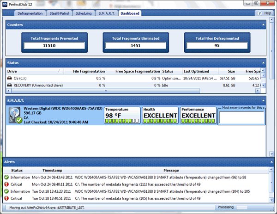277x214 pixels.
Task: Sort by Size column header
Action: tap(227, 71)
